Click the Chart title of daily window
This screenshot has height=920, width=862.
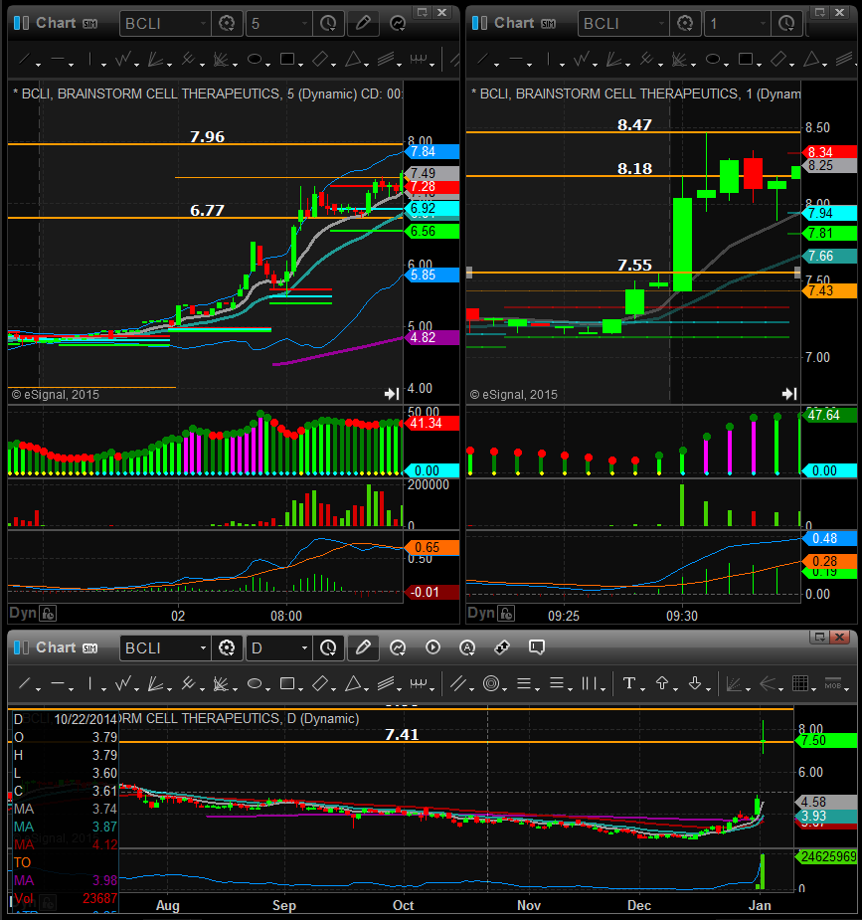[x=56, y=647]
